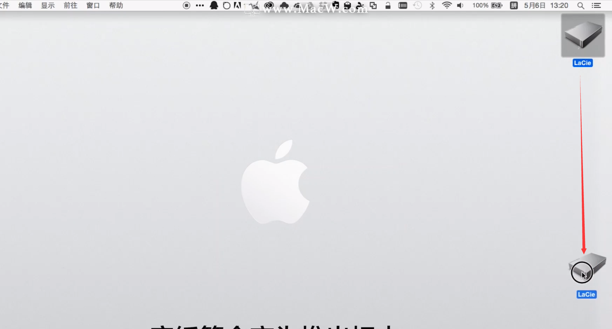Open the Notification Center list icon
Screen dimensions: 612x329
596,5
